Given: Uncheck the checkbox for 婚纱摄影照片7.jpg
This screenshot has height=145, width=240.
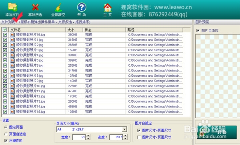Looking at the screenshot, I should click(5, 71).
